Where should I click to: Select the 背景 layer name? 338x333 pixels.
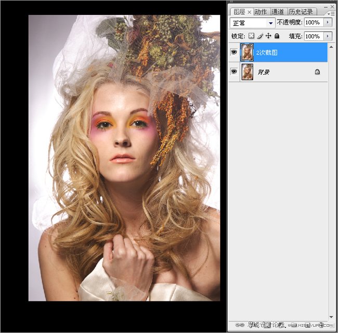click(x=264, y=72)
